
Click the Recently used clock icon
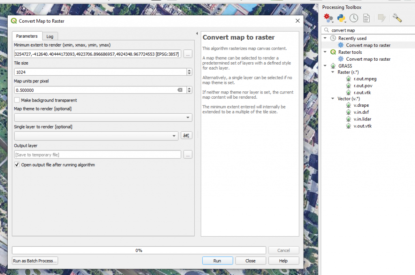[333, 38]
